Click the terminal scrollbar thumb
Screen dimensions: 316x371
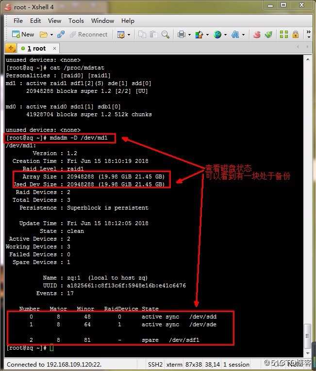coord(307,336)
